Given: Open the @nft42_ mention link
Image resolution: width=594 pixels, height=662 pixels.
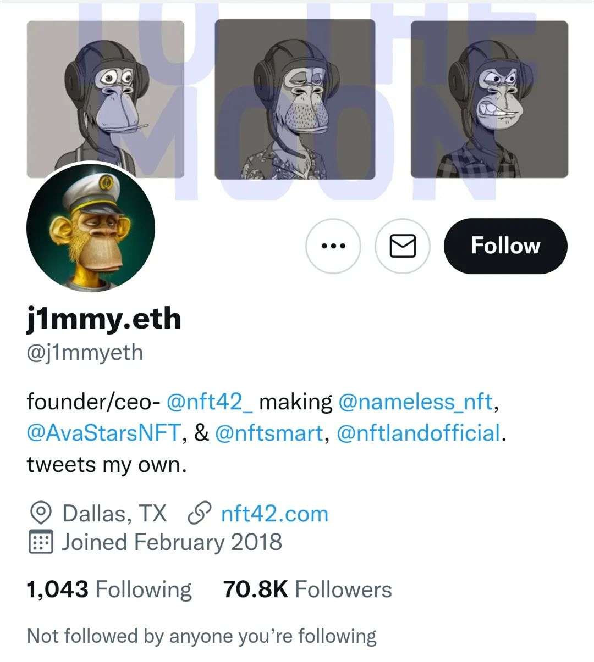Looking at the screenshot, I should pyautogui.click(x=209, y=402).
